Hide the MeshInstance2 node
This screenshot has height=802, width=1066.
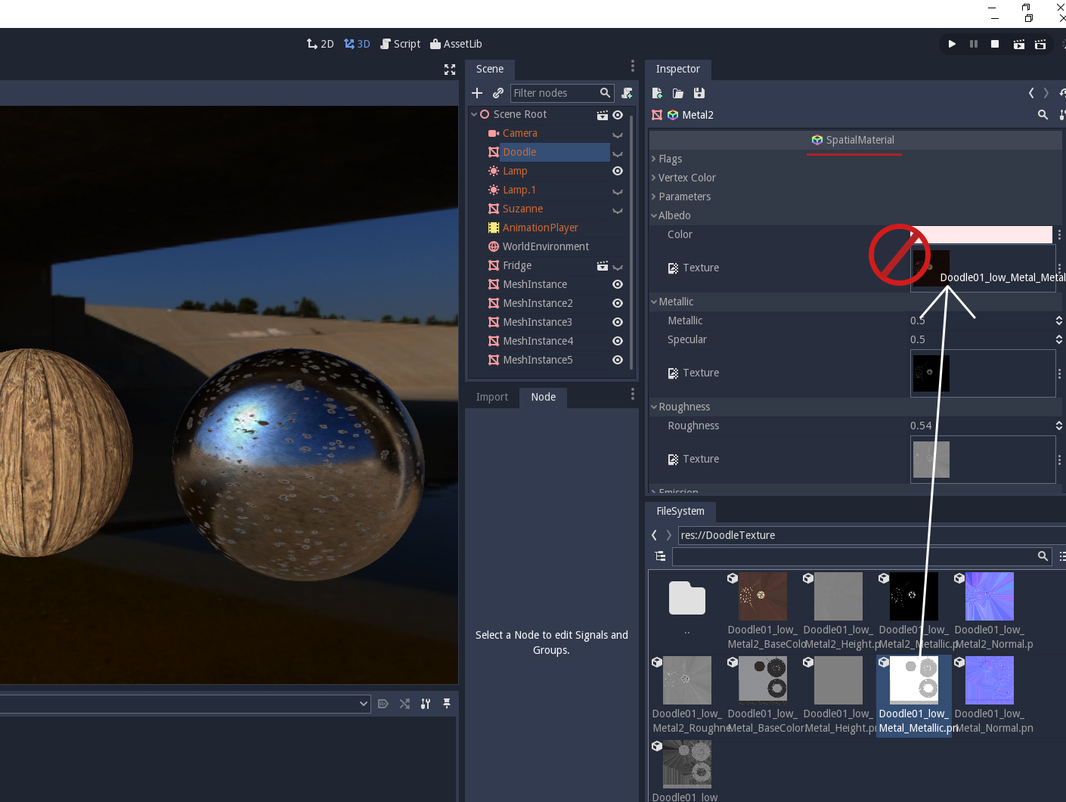(x=618, y=303)
